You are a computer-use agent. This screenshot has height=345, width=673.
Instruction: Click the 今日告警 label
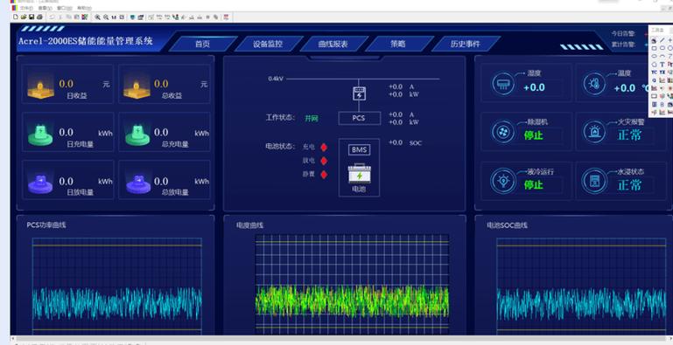(x=623, y=33)
